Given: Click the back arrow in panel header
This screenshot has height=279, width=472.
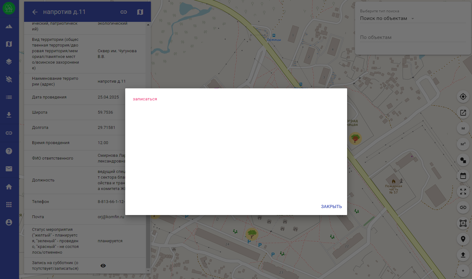Looking at the screenshot, I should 35,12.
